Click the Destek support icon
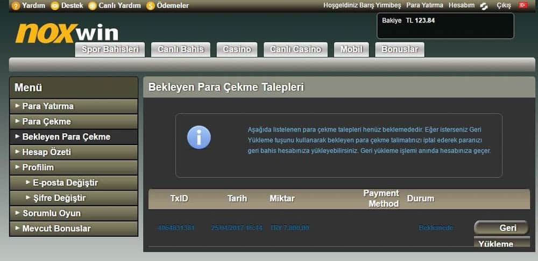 [x=55, y=5]
